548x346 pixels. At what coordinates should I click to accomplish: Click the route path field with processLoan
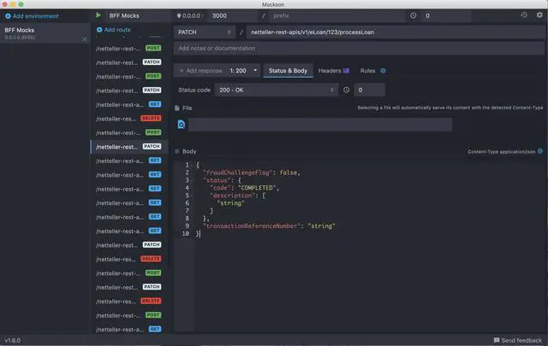396,32
